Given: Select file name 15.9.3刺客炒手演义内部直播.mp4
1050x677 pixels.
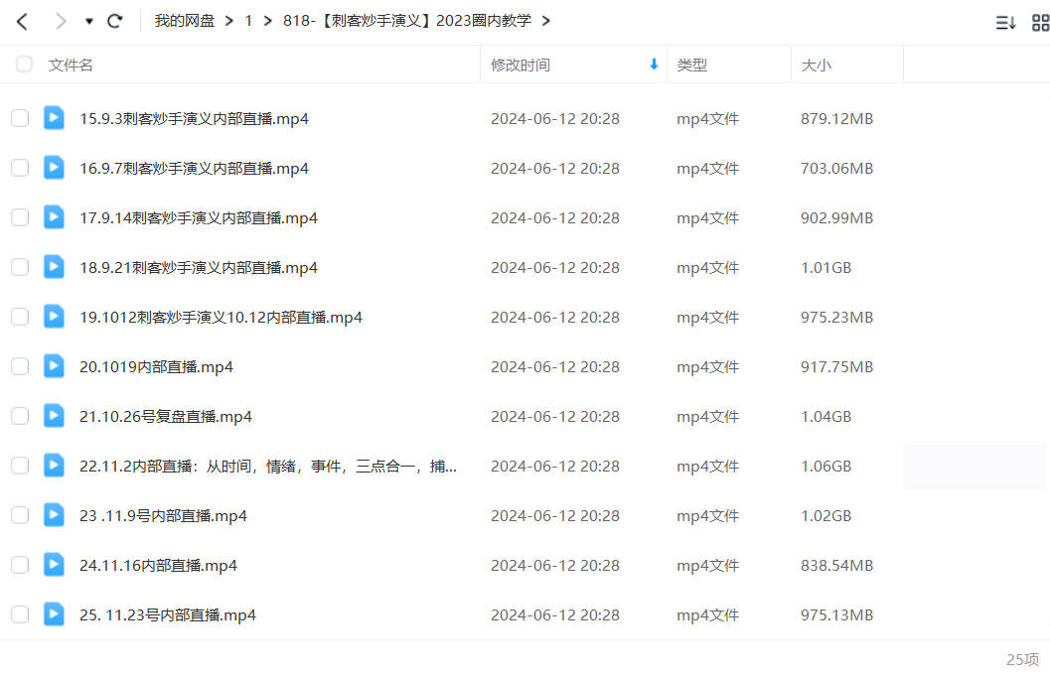Looking at the screenshot, I should pos(194,119).
